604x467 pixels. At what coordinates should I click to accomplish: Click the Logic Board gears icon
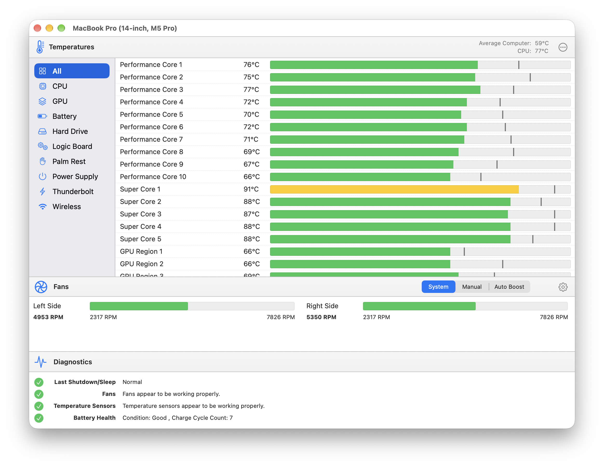click(x=43, y=146)
